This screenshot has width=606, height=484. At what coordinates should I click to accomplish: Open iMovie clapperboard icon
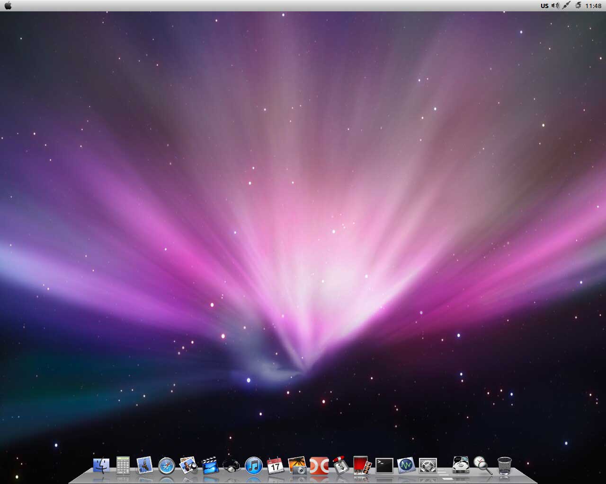click(x=210, y=466)
